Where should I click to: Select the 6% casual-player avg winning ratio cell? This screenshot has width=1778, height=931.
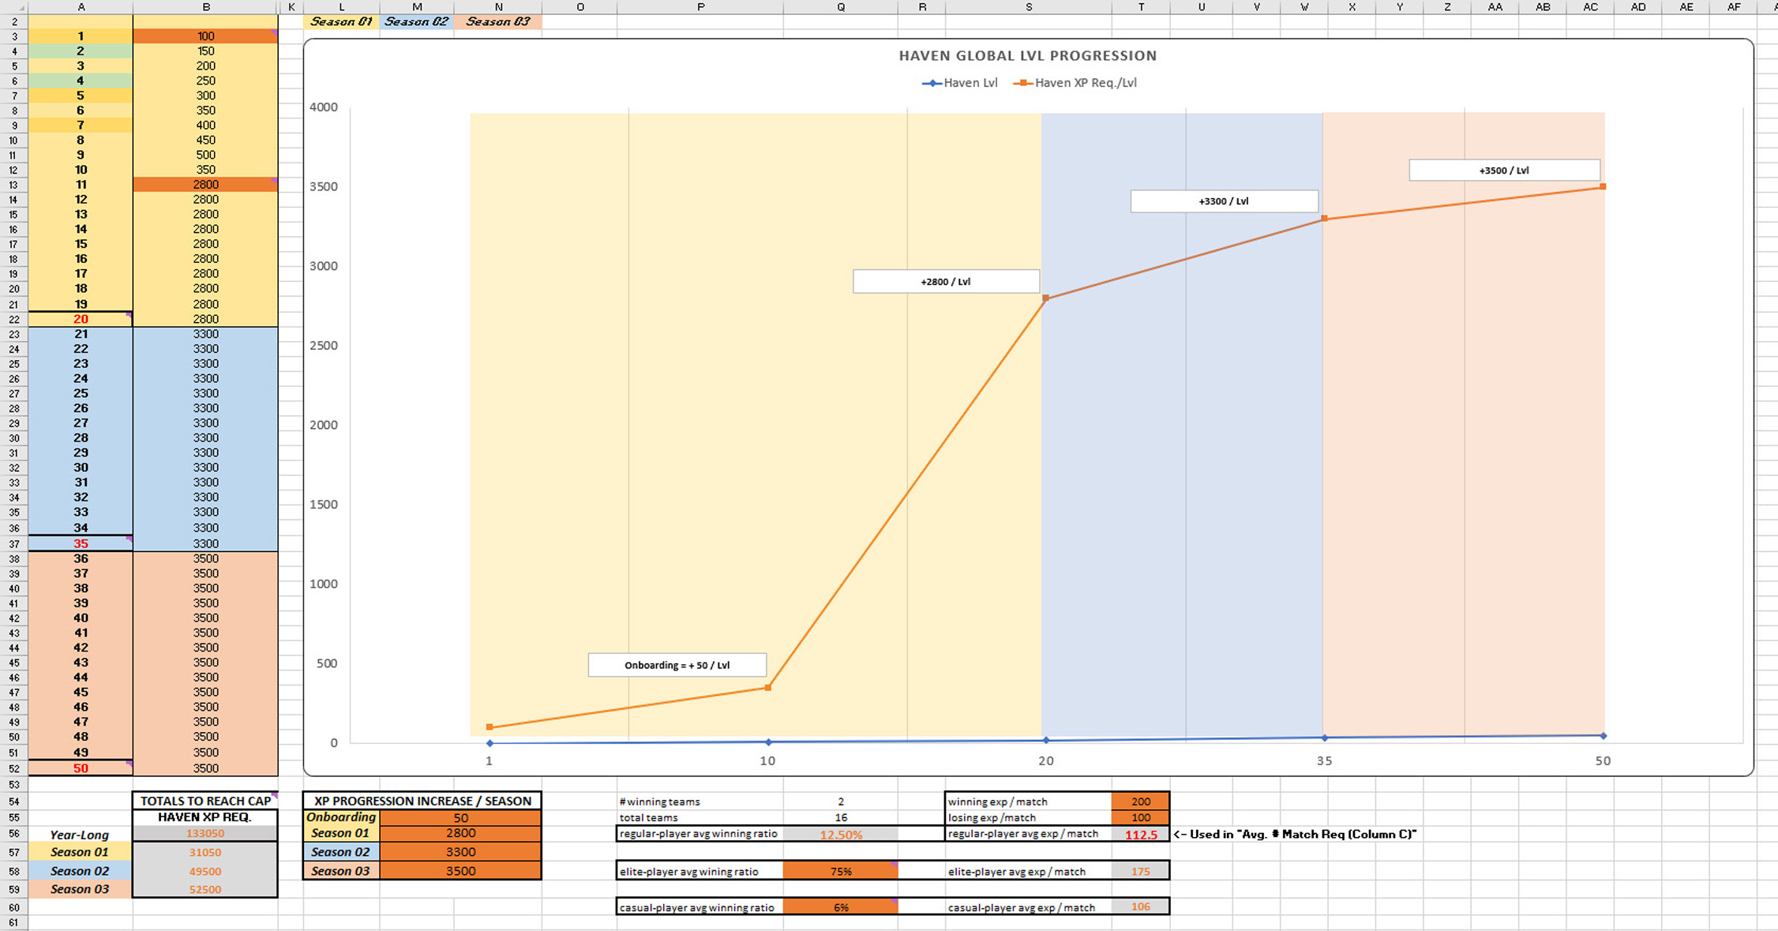click(840, 907)
